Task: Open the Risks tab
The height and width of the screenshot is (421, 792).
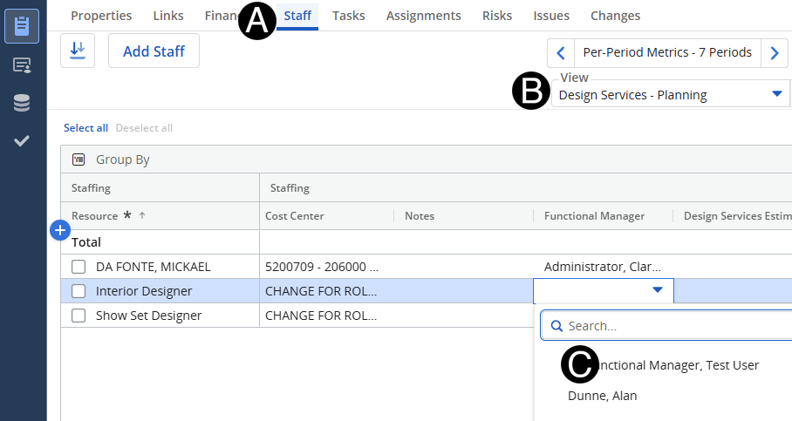Action: pos(497,16)
